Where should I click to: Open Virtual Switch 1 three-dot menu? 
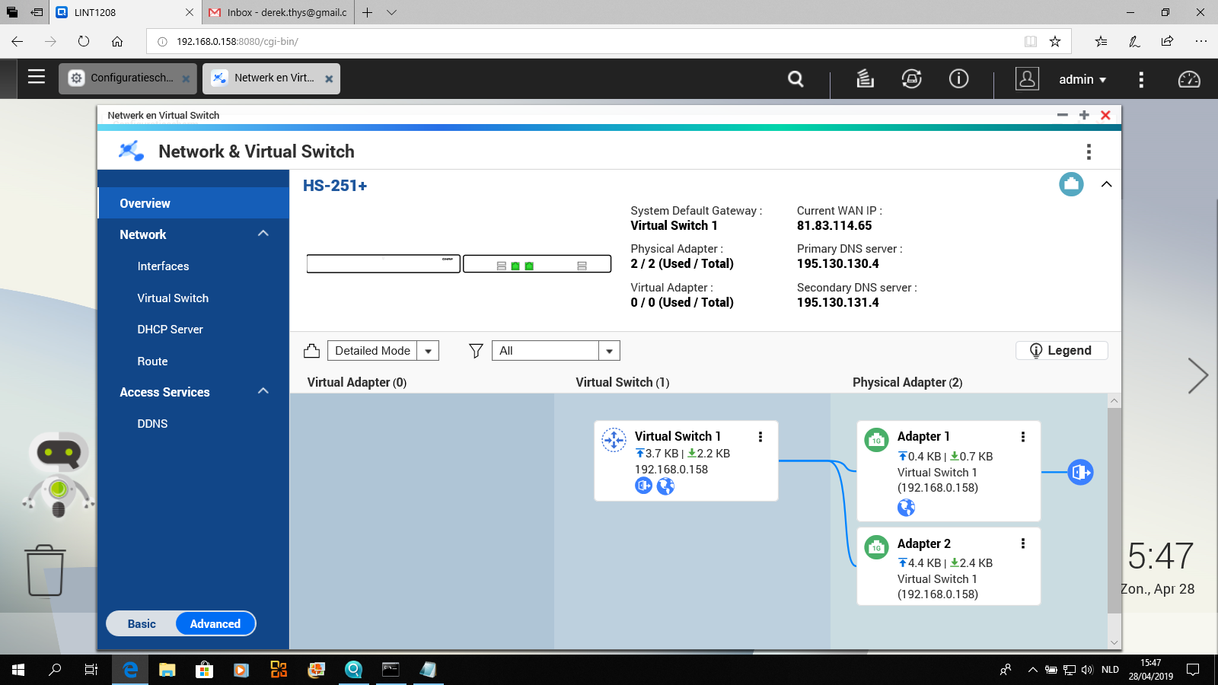[760, 437]
